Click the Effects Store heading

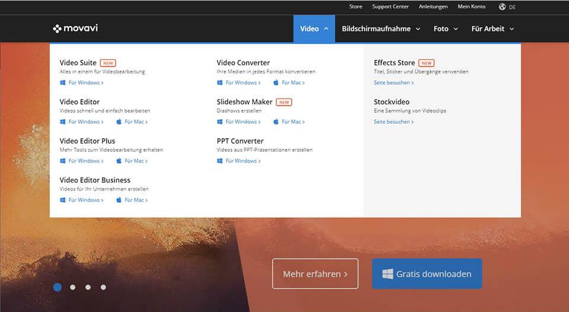[394, 62]
